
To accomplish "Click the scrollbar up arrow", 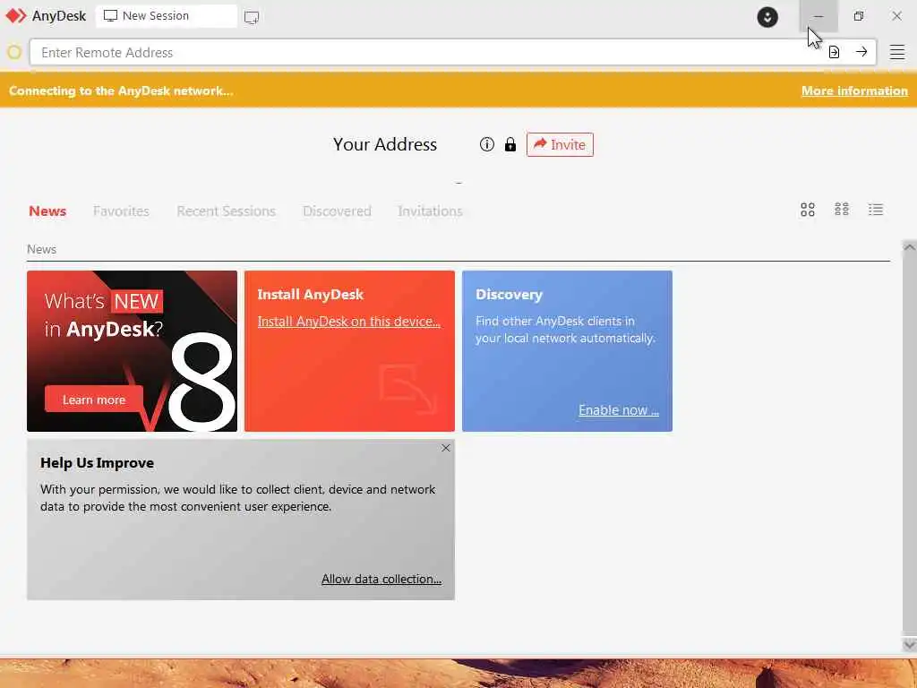I will (x=909, y=247).
